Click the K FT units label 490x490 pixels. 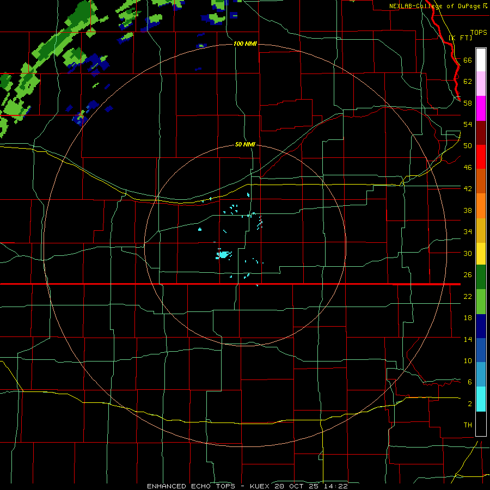[x=460, y=38]
